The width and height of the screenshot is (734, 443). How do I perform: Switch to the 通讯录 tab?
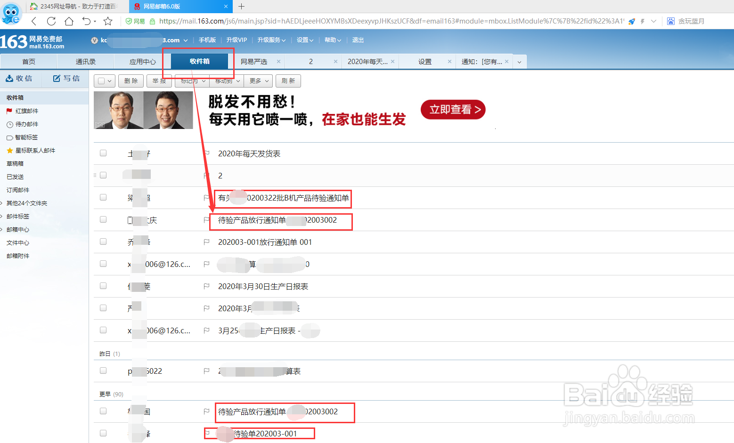[86, 62]
